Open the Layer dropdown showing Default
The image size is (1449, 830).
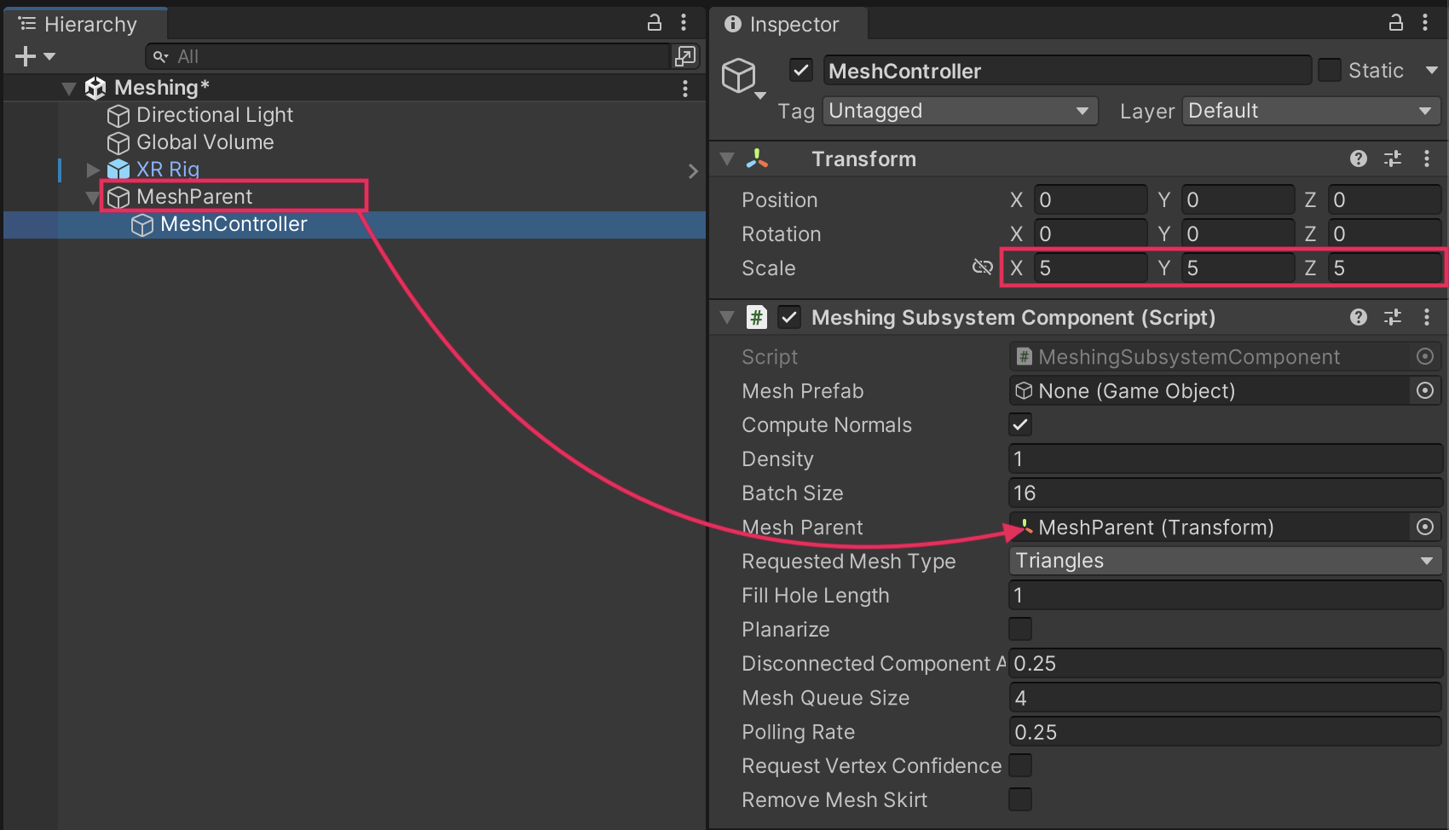[1309, 111]
